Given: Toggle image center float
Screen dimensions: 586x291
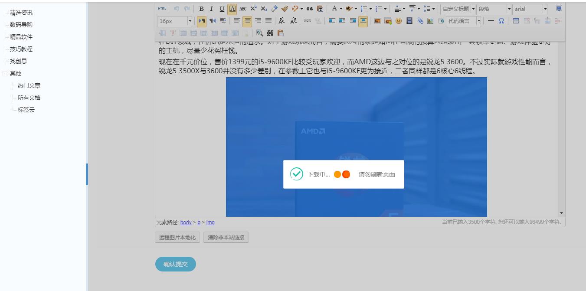Looking at the screenshot, I should tap(363, 21).
